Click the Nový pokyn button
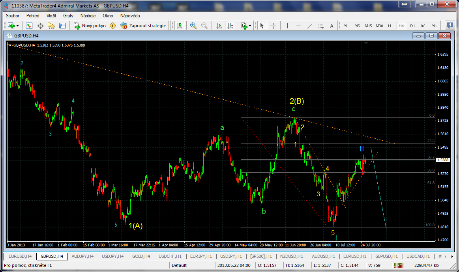459x272 pixels. (x=90, y=26)
